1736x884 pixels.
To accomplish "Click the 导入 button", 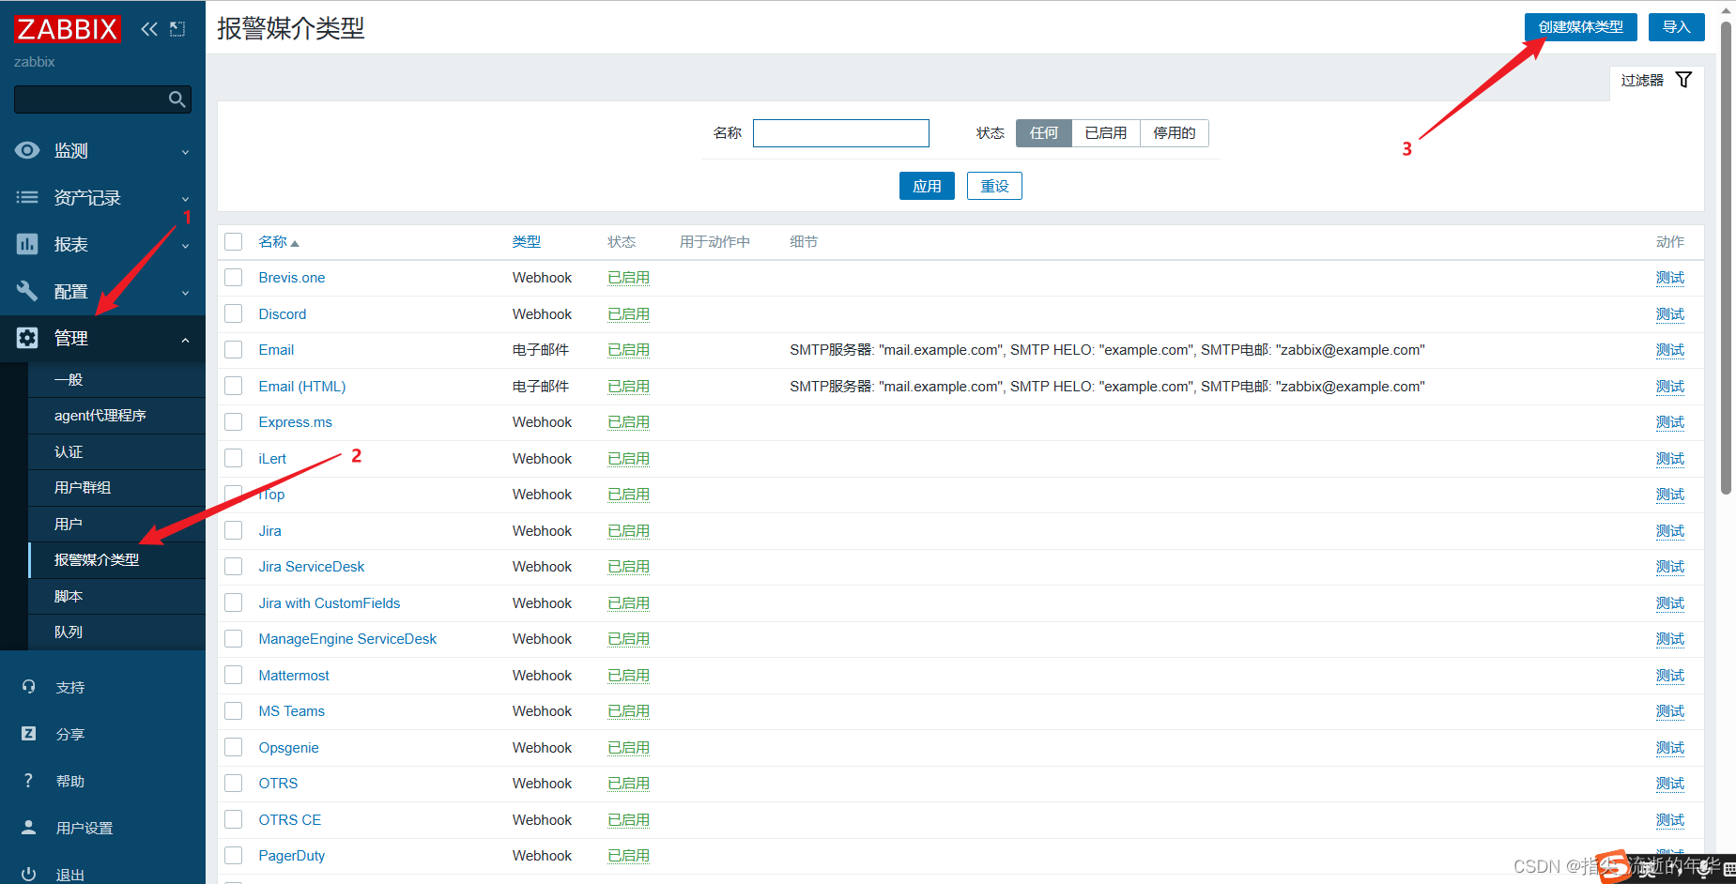I will 1676,27.
